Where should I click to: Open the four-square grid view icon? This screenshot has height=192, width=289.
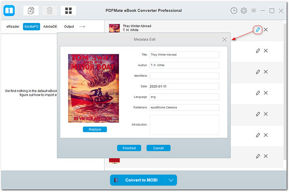(68, 10)
